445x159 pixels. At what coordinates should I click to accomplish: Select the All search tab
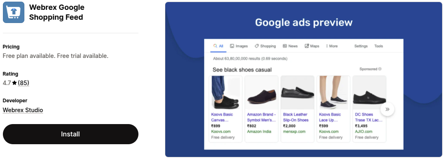pyautogui.click(x=218, y=46)
